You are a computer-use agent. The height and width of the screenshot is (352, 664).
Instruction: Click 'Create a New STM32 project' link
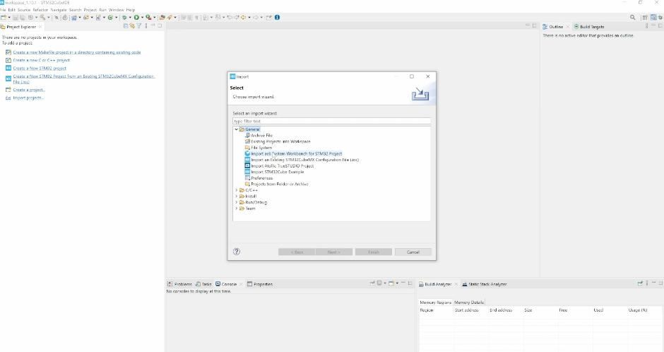coord(40,68)
